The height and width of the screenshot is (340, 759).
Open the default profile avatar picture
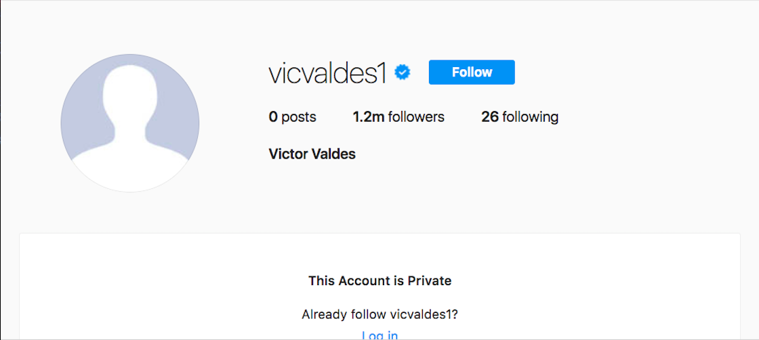click(130, 123)
